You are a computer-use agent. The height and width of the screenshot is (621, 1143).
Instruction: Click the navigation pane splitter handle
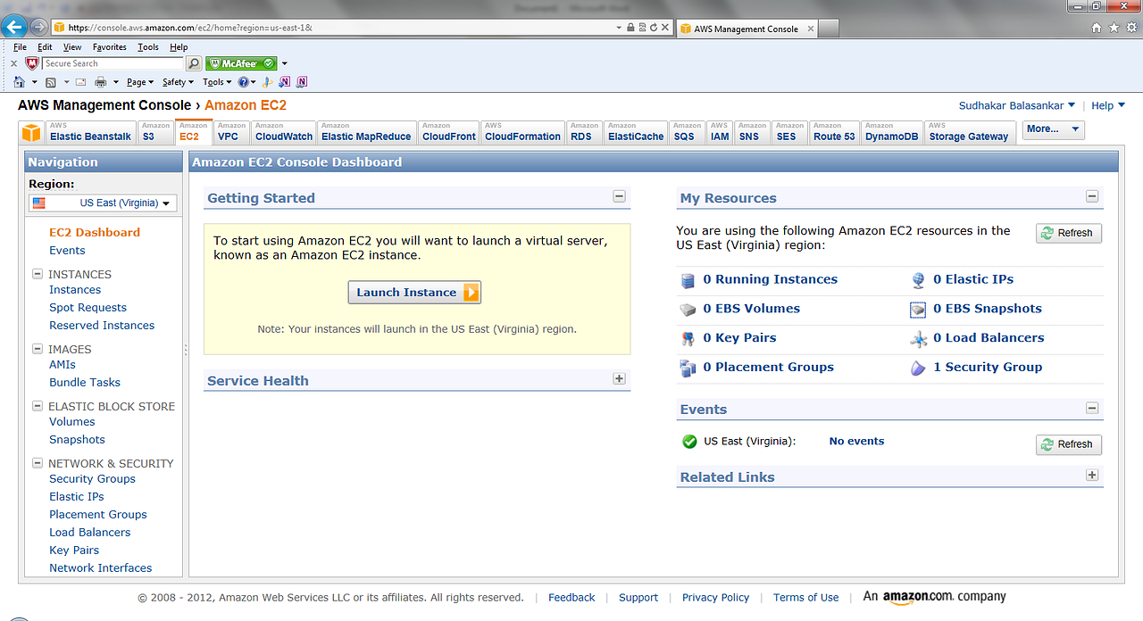(x=186, y=350)
